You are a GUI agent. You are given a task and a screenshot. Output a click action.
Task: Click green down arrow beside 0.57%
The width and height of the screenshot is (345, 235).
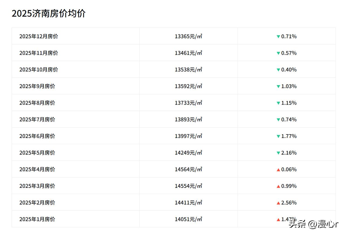(278, 53)
